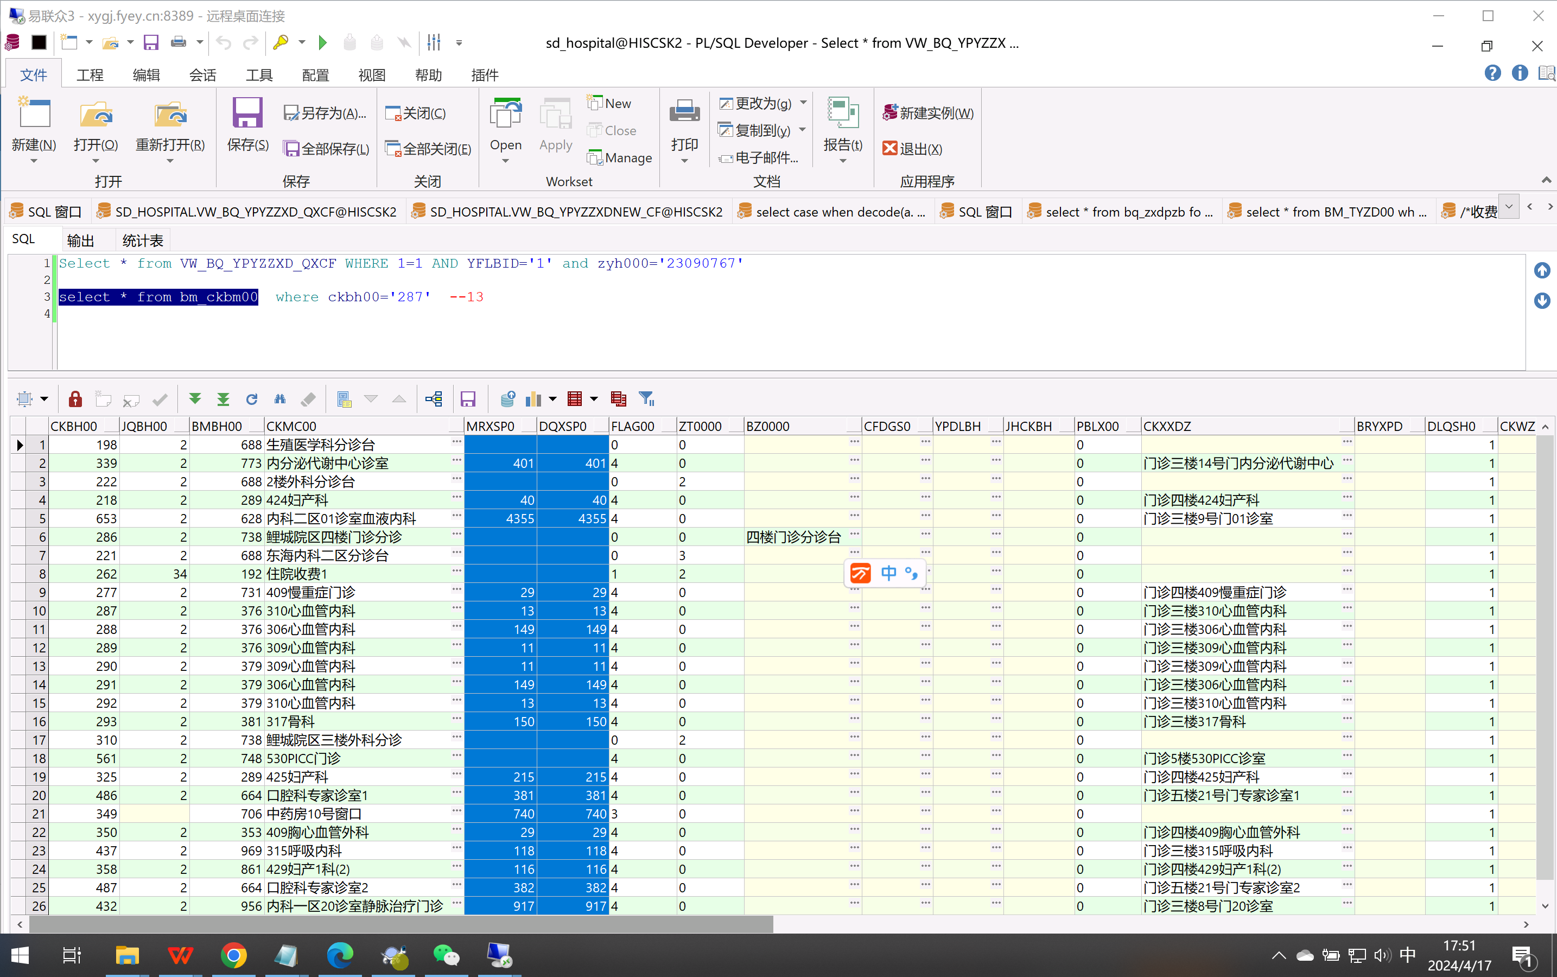This screenshot has width=1557, height=977.
Task: Expand the select-cells dropdown arrow in grid toolbar
Action: (x=44, y=399)
